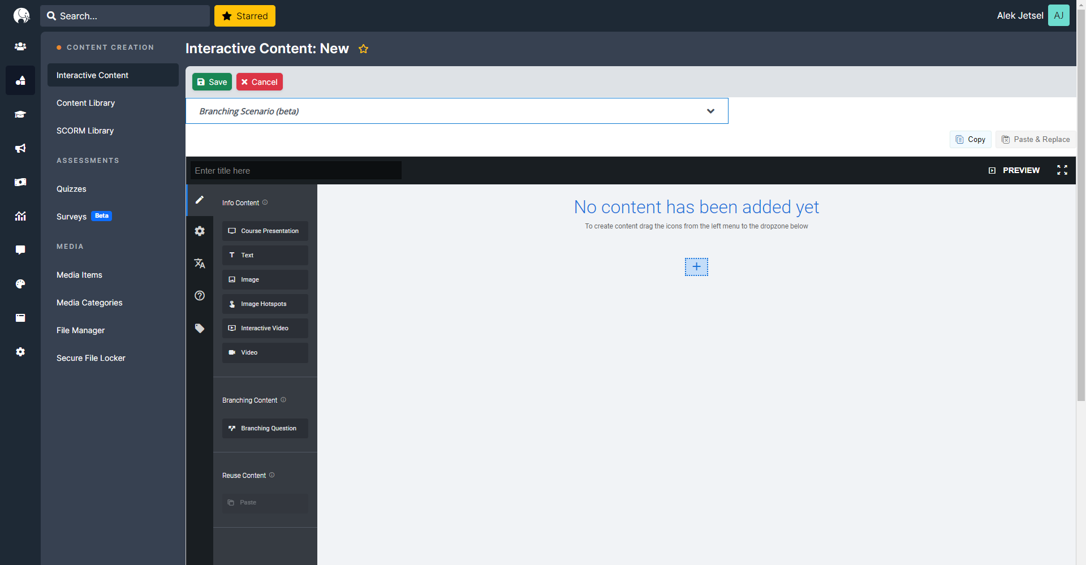Viewport: 1086px width, 565px height.
Task: Star this page with the title star icon
Action: tap(363, 49)
